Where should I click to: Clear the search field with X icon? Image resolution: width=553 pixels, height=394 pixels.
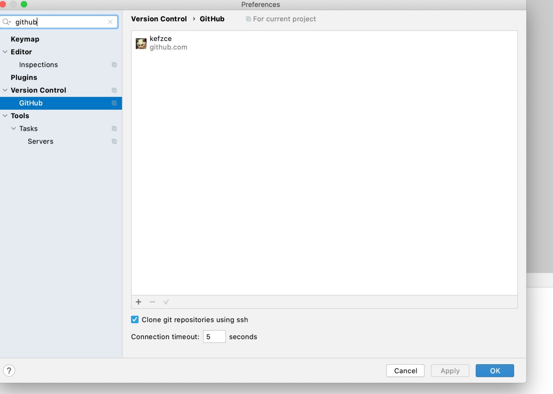[110, 22]
